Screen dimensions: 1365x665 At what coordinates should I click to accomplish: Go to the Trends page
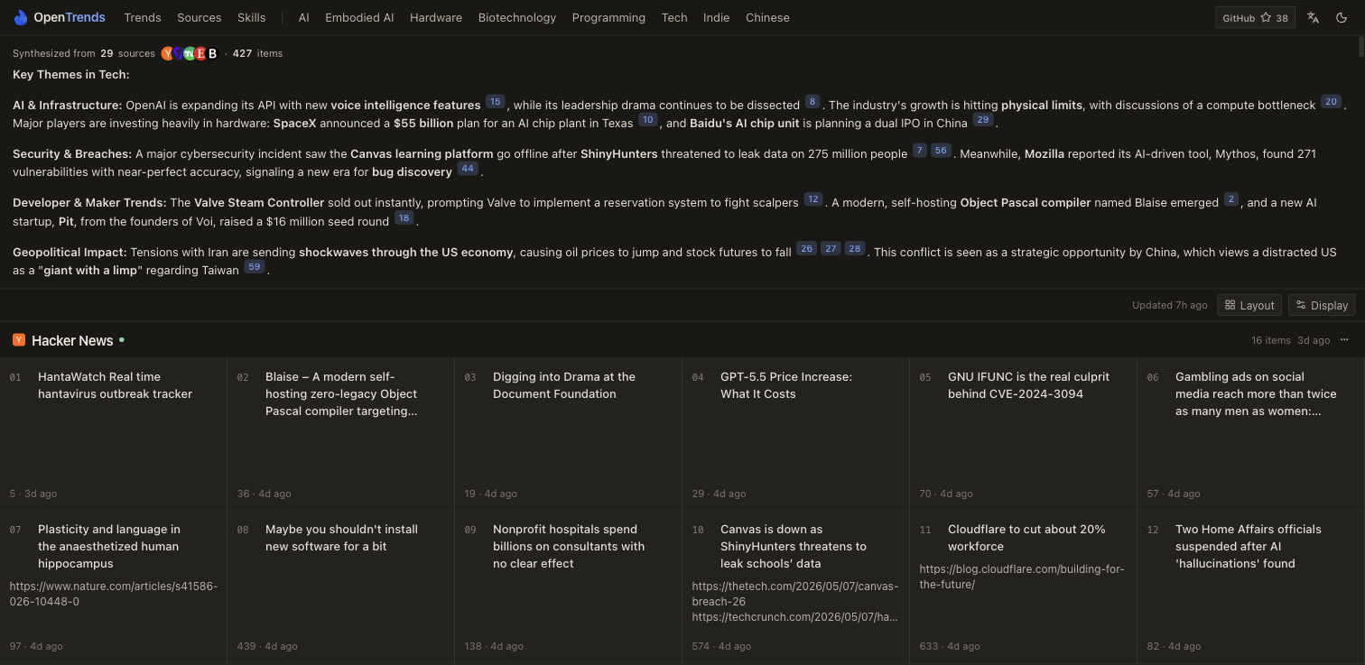point(143,17)
